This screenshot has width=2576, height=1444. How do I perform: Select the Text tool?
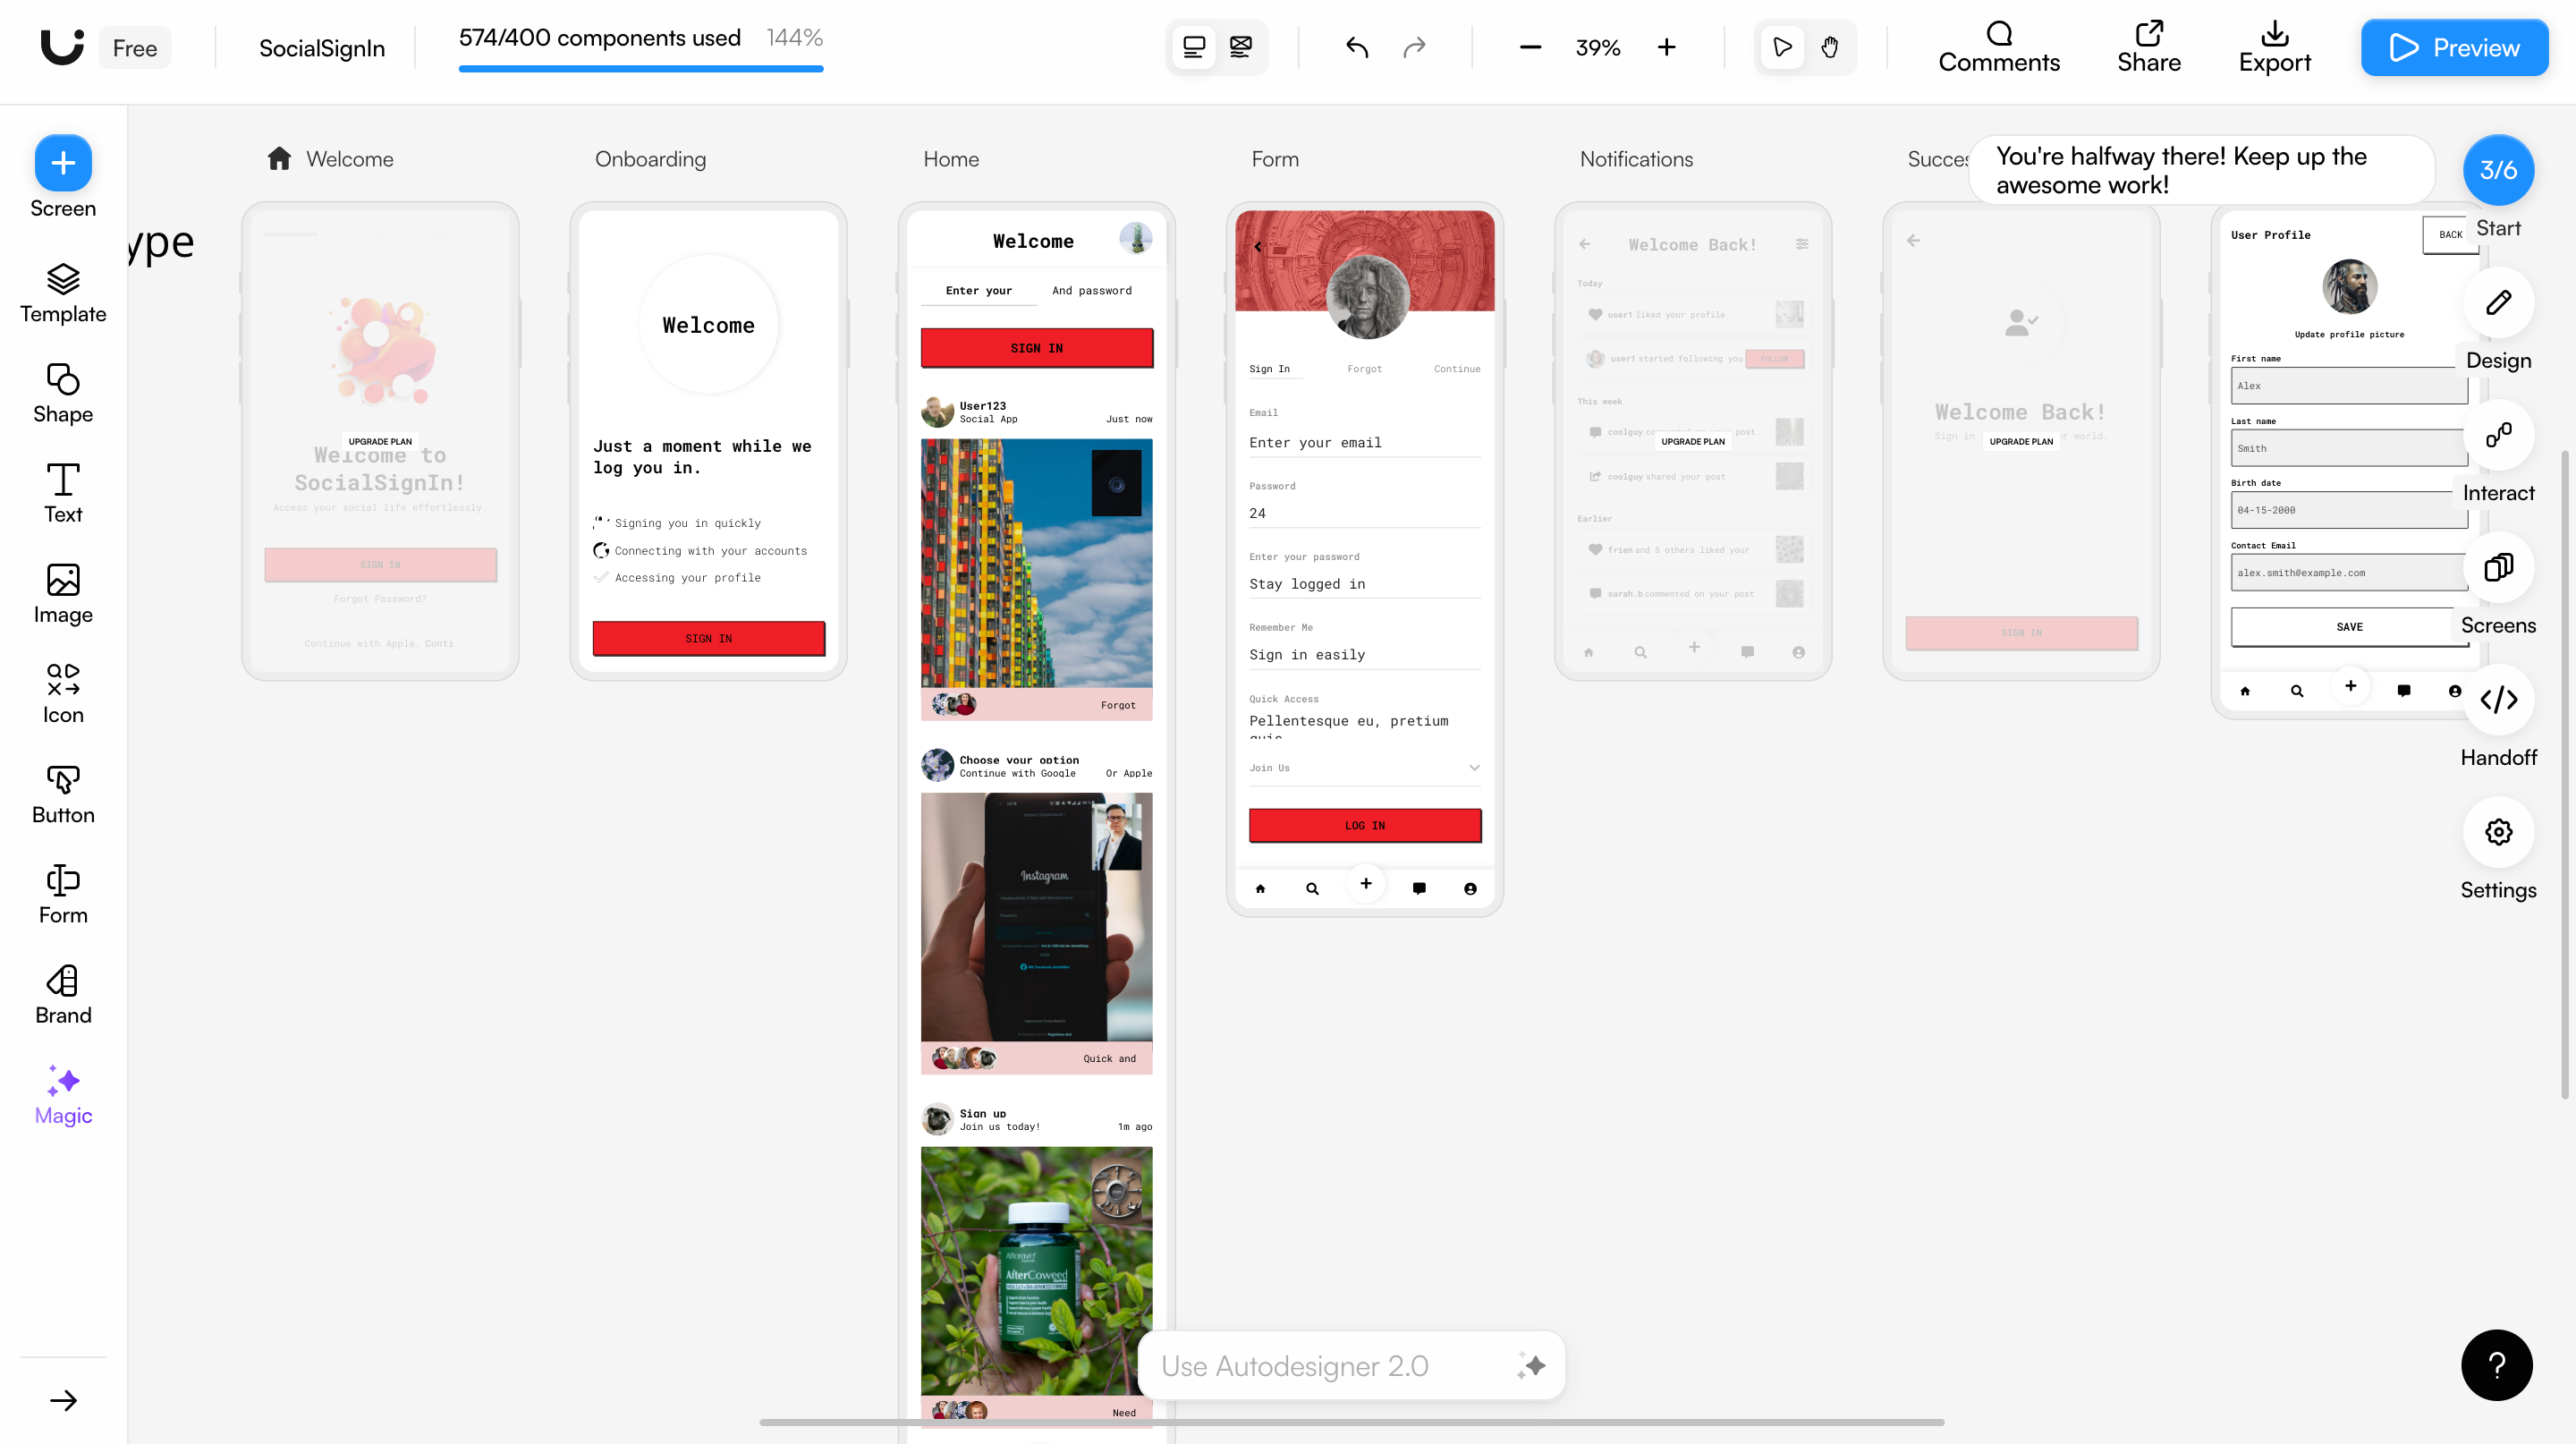coord(63,493)
